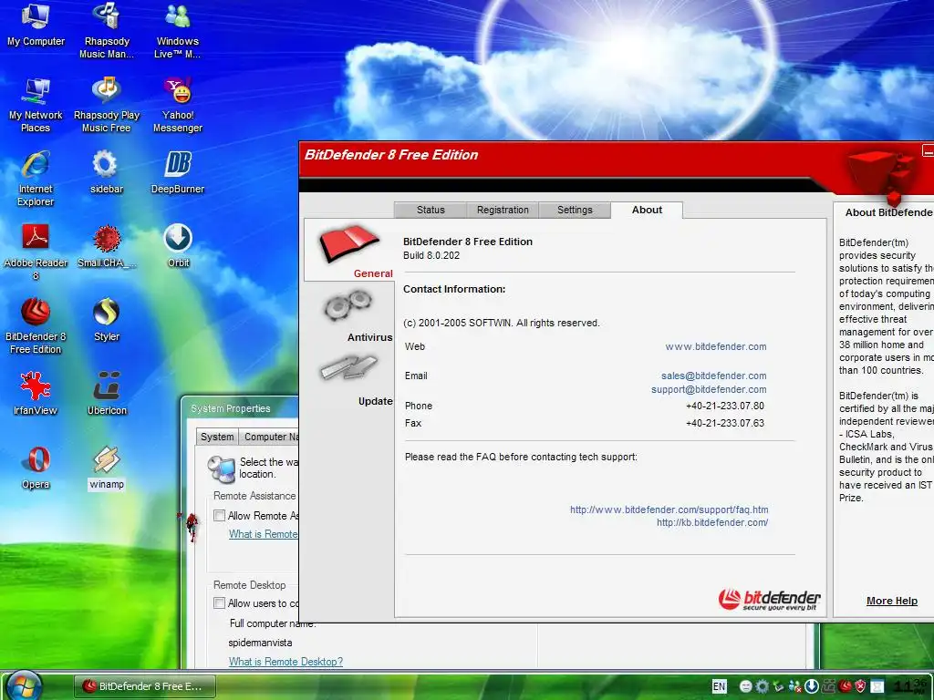Screen dimensions: 934x700
Task: Open Opera browser desktop icon
Action: pos(36,468)
